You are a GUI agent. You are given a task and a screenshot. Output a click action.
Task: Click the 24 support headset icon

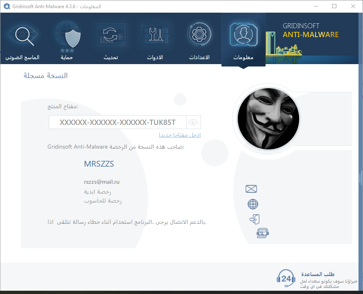click(286, 278)
